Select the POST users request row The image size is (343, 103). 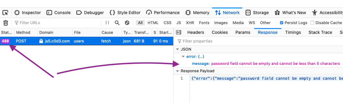click(x=87, y=41)
